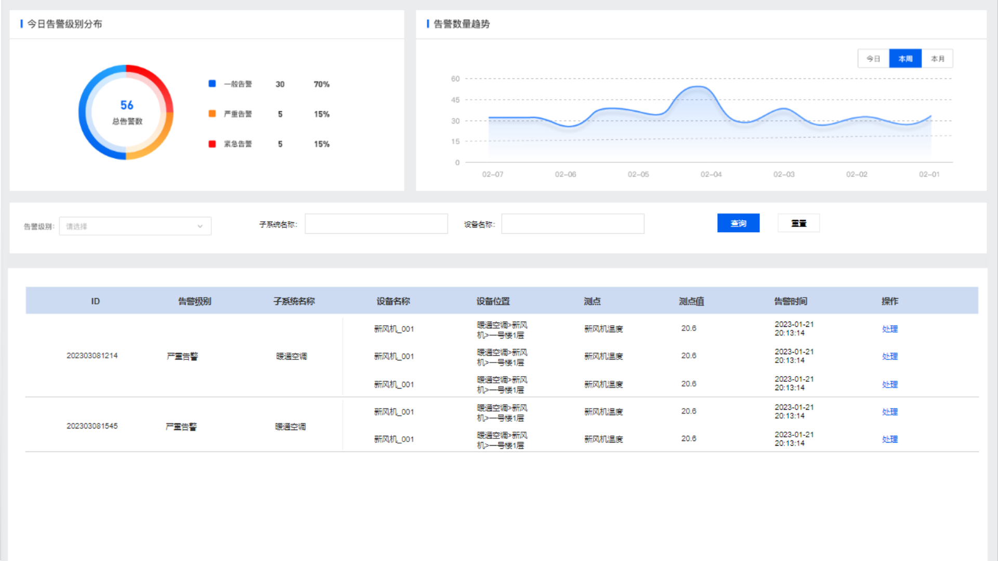Click the blue 查询 button

[738, 223]
